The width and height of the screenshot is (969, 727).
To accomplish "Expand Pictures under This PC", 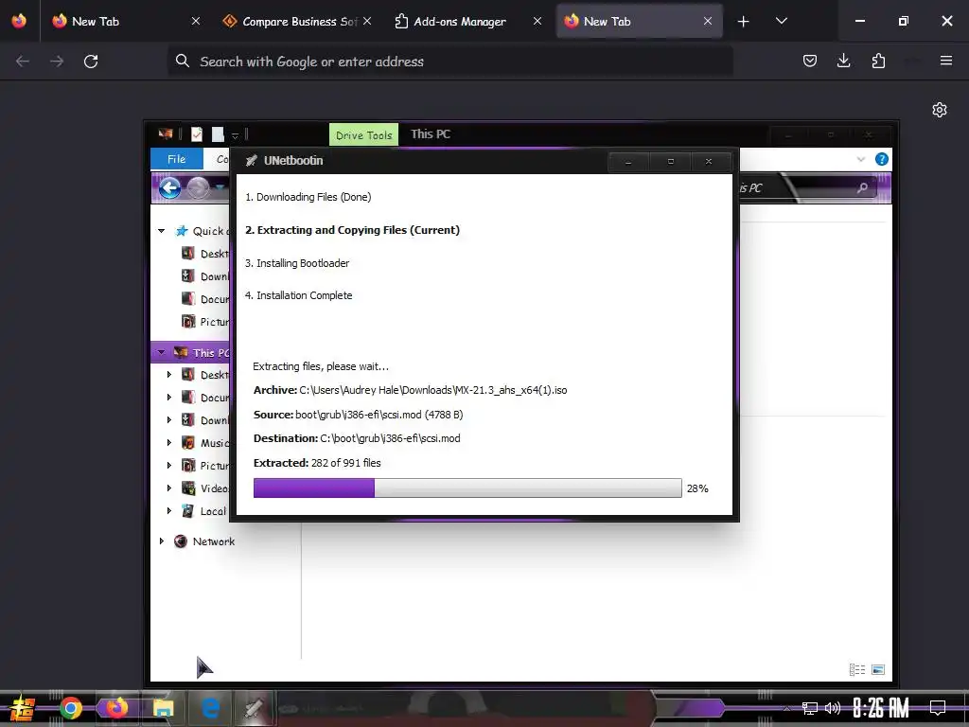I will point(168,466).
